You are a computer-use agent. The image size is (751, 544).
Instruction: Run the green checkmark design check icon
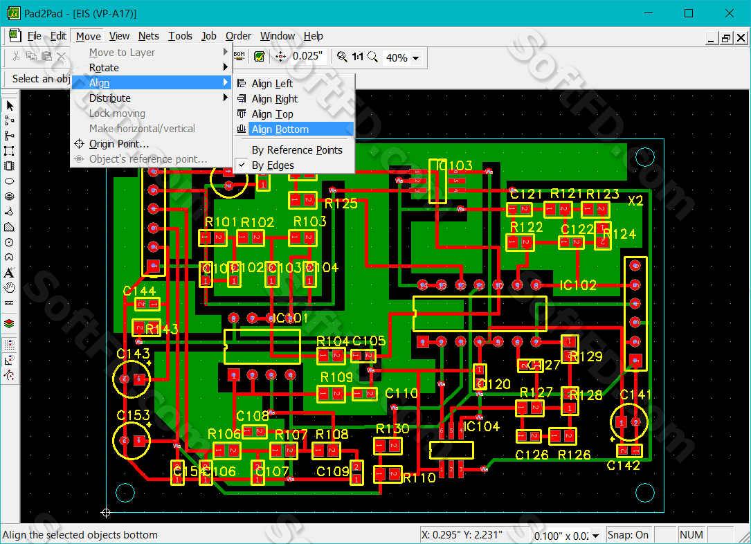[259, 57]
